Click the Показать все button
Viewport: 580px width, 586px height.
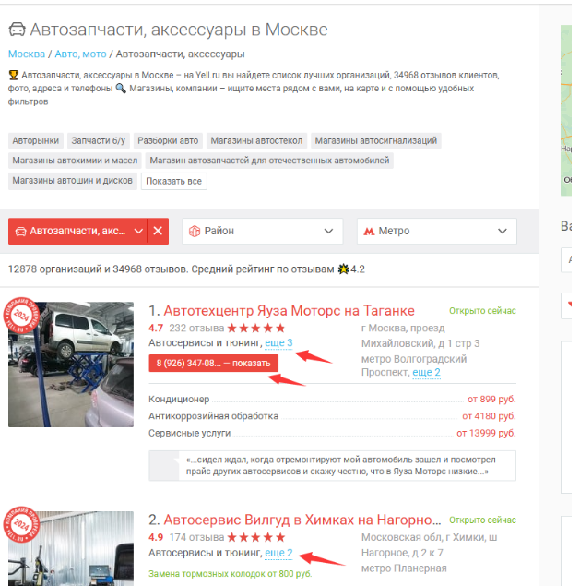tap(173, 181)
